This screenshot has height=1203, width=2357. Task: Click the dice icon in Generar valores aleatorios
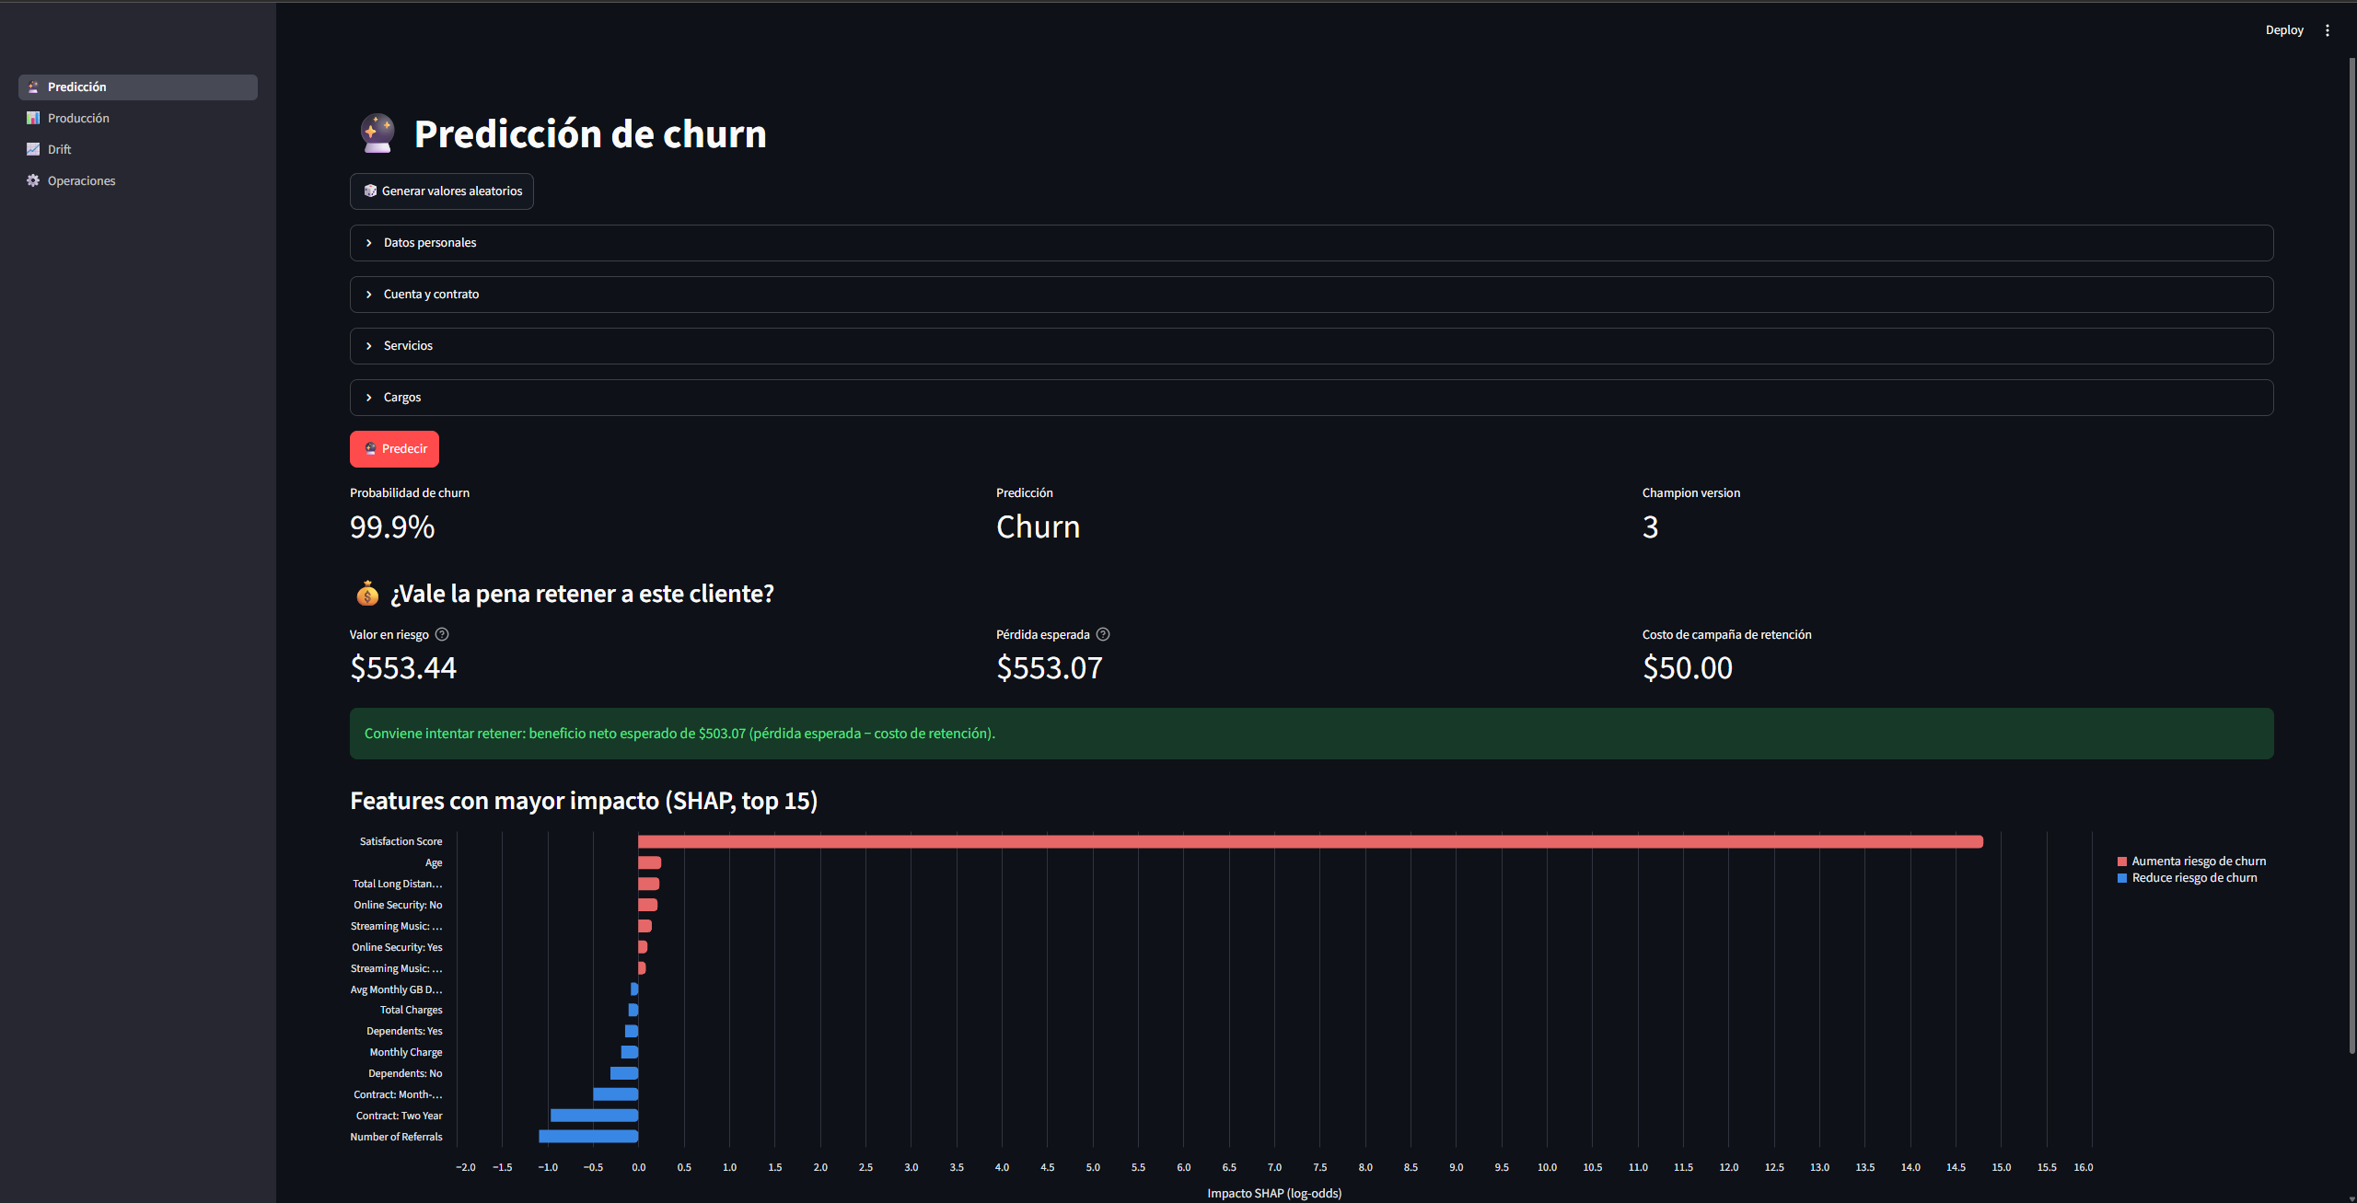tap(370, 191)
